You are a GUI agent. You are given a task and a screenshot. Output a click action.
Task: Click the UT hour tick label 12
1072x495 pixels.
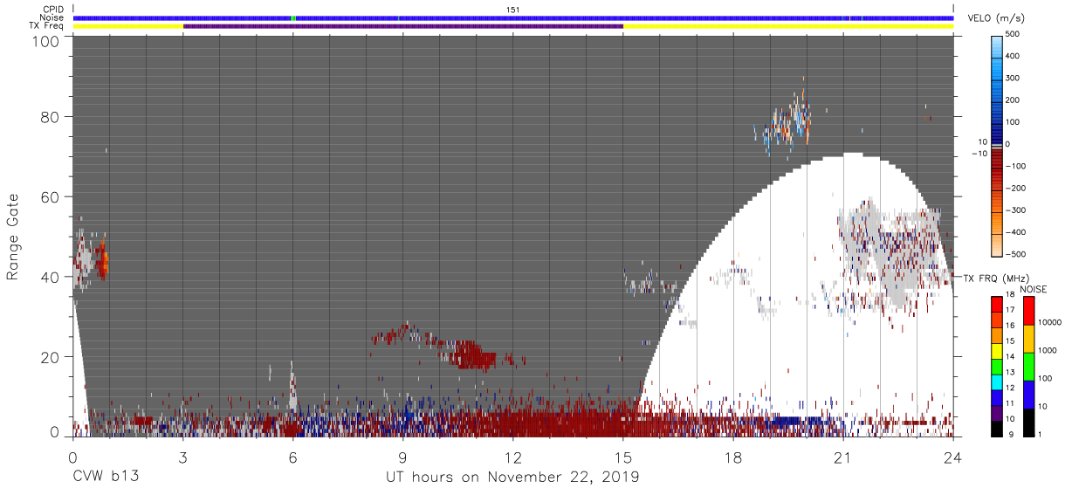coord(513,457)
